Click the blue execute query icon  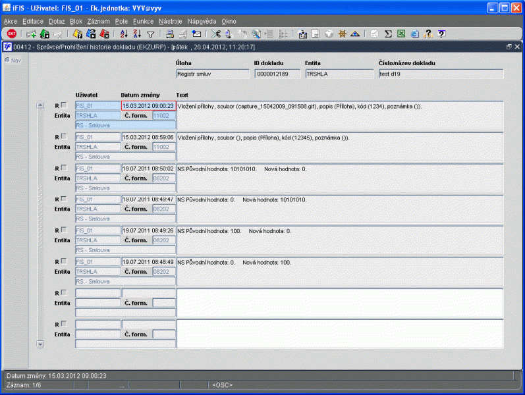(91, 34)
